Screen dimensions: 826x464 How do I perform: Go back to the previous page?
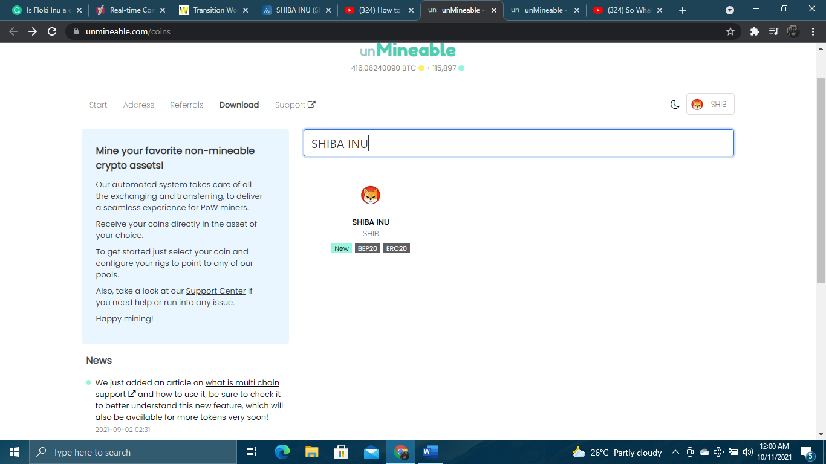click(13, 31)
